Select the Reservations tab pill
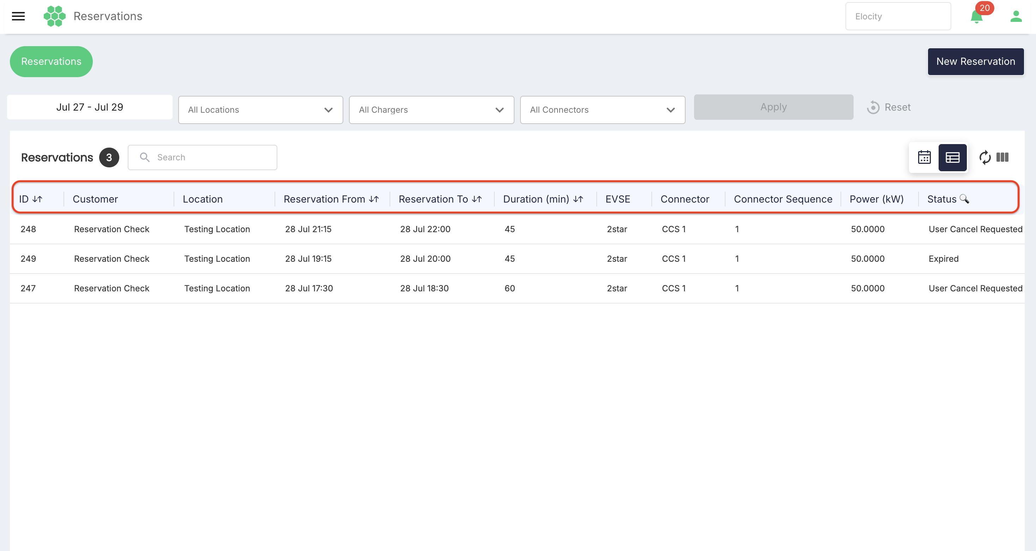Screen dimensions: 1036x551 [x=51, y=61]
